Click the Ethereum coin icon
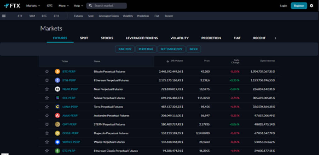The image size is (319, 155). coord(57,80)
